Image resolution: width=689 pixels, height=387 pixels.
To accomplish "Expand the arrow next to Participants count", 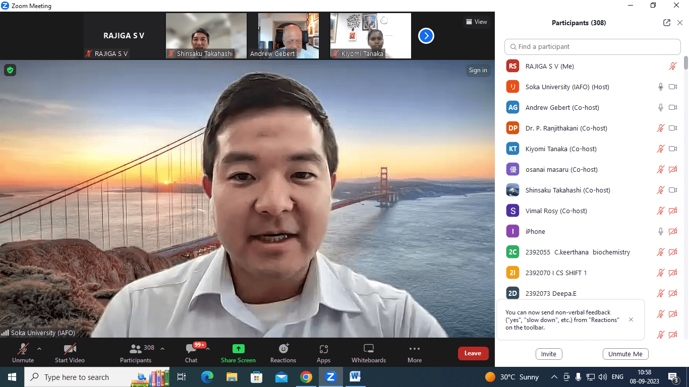I will point(162,348).
